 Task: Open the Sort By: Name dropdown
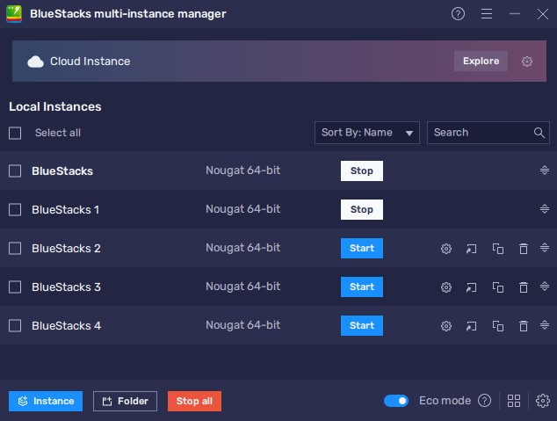click(x=367, y=133)
